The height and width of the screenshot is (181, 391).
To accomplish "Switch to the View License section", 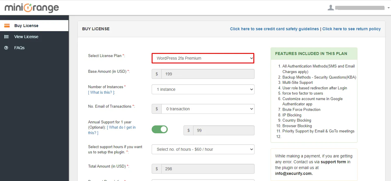I will pyautogui.click(x=26, y=37).
